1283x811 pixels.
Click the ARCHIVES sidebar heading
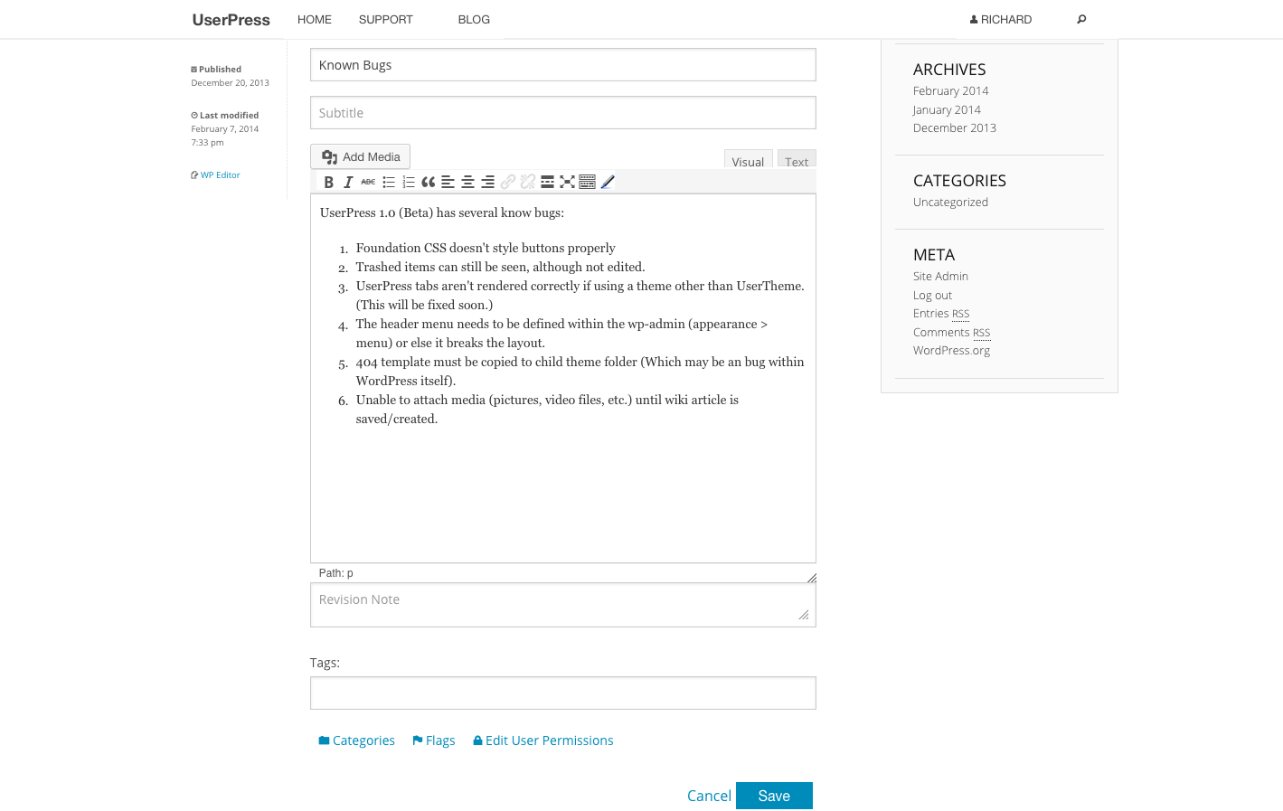(949, 70)
